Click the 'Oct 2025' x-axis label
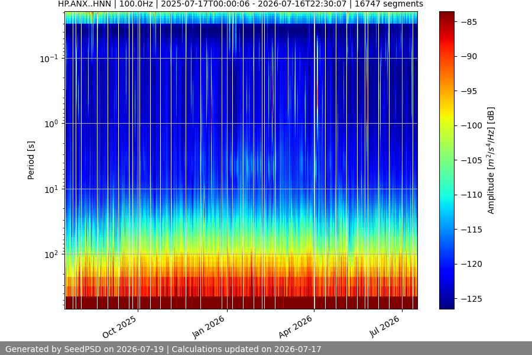This screenshot has height=355, width=532. (119, 327)
